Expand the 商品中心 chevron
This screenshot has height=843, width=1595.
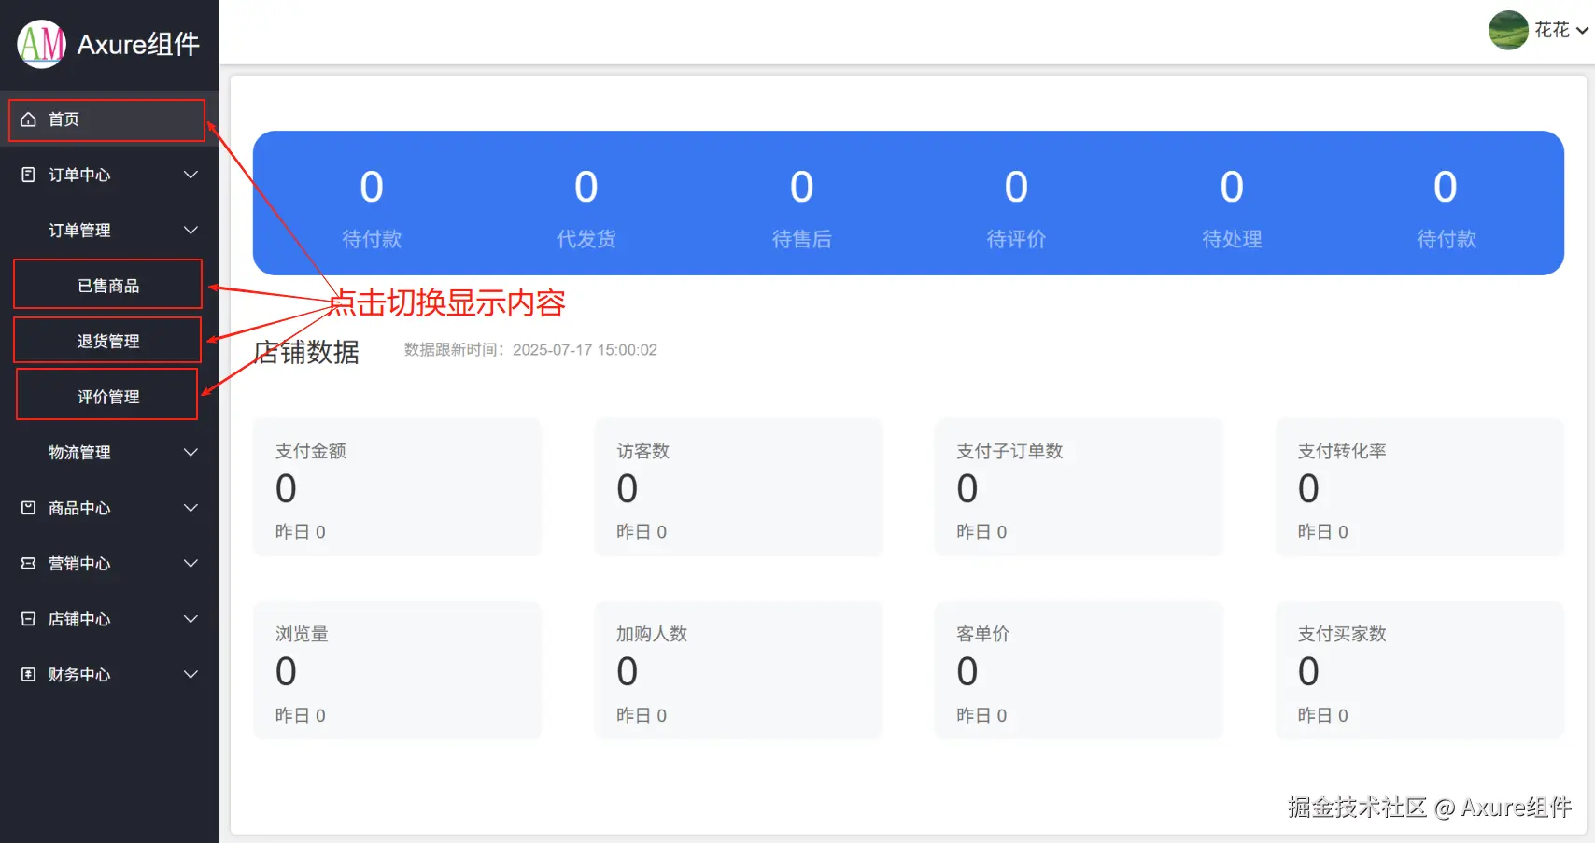191,508
